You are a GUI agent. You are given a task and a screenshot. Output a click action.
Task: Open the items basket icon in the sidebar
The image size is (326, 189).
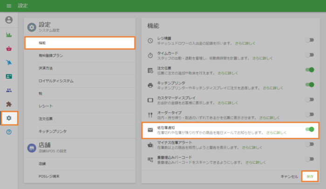[x=8, y=48]
